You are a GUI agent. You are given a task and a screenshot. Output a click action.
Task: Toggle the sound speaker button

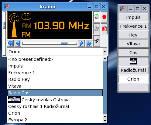(97, 17)
